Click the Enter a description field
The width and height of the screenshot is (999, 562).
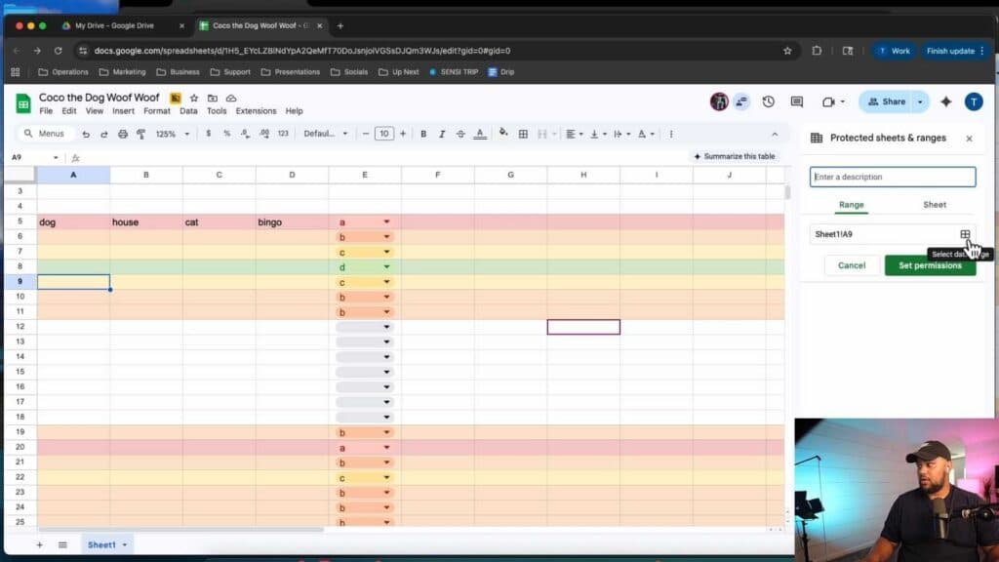click(893, 177)
